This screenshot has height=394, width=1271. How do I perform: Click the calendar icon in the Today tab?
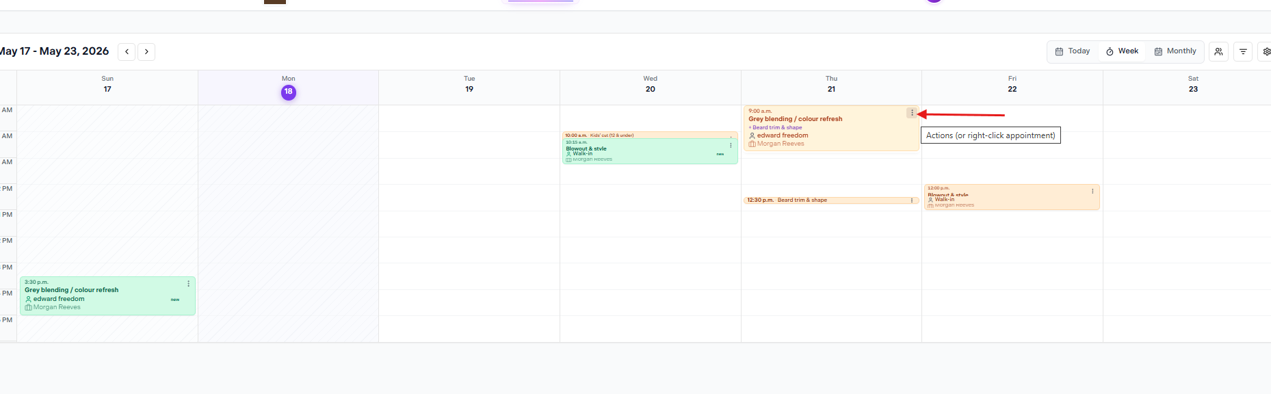[x=1059, y=51]
